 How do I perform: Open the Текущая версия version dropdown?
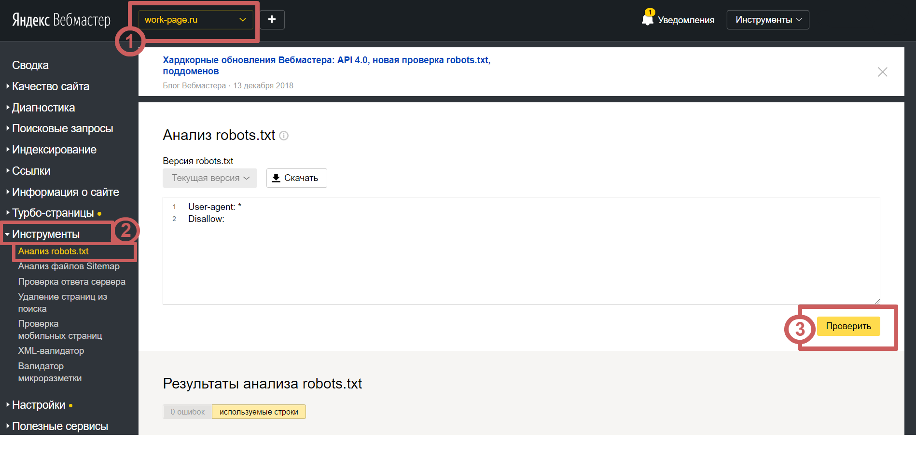(x=210, y=178)
